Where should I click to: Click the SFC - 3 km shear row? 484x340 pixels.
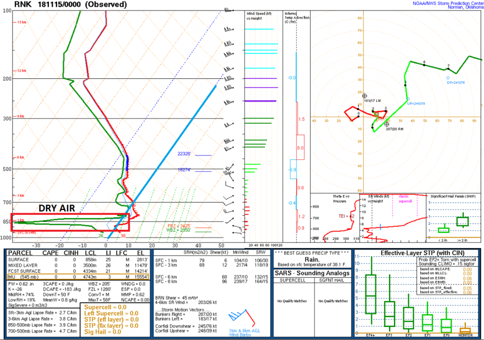(x=212, y=265)
